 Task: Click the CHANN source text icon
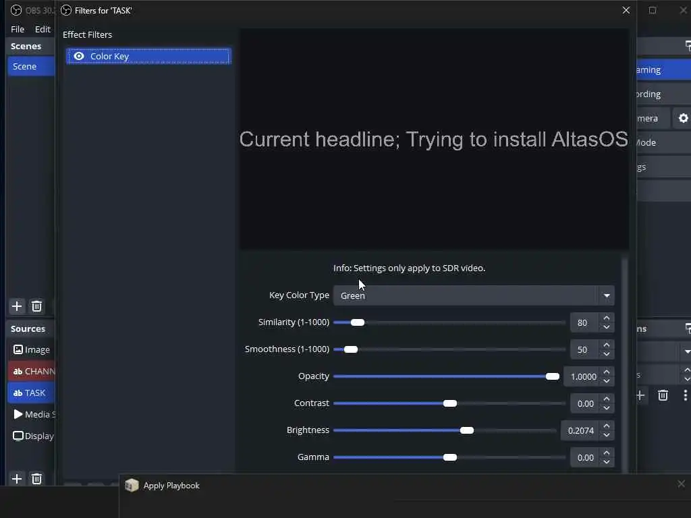[18, 372]
